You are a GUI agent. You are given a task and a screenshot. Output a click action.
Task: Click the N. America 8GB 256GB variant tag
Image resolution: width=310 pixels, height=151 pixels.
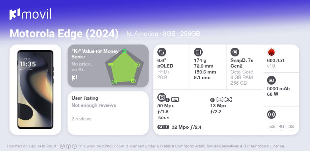pos(163,34)
